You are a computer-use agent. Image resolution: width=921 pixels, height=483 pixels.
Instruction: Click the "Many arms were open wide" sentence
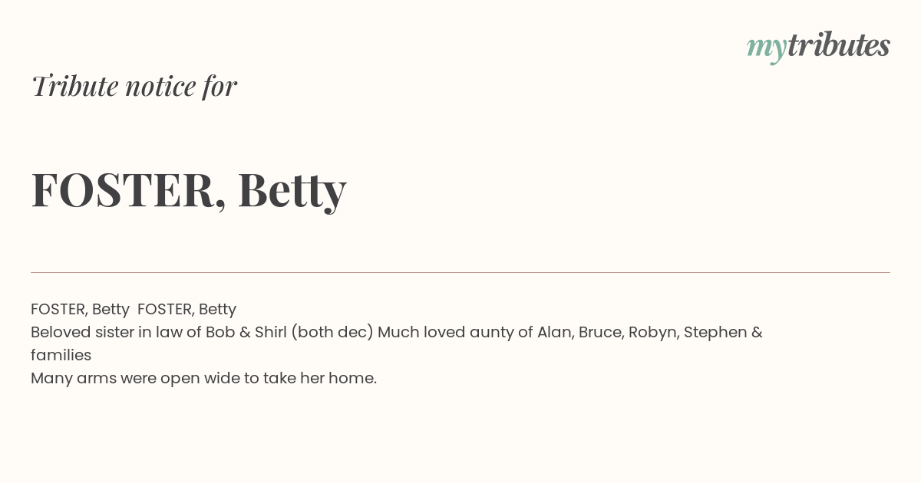(204, 379)
